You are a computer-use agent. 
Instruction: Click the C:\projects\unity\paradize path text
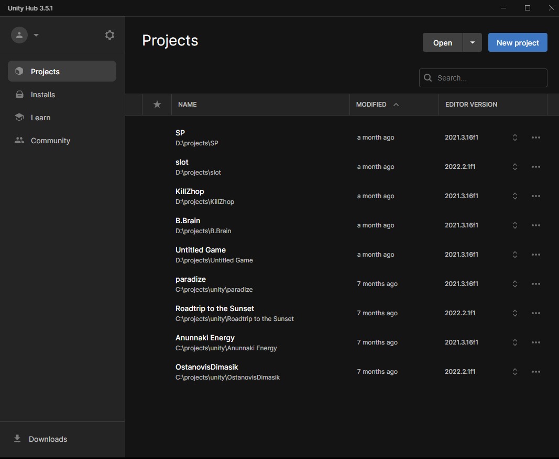click(x=214, y=290)
